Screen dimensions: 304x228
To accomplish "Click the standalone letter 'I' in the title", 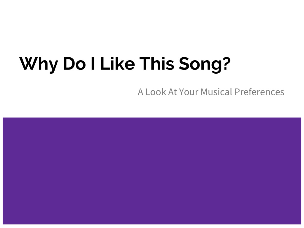I will coord(93,64).
